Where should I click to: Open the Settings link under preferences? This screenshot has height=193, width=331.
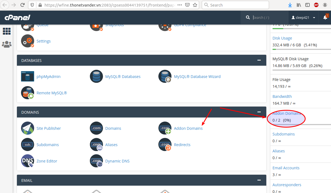click(43, 41)
